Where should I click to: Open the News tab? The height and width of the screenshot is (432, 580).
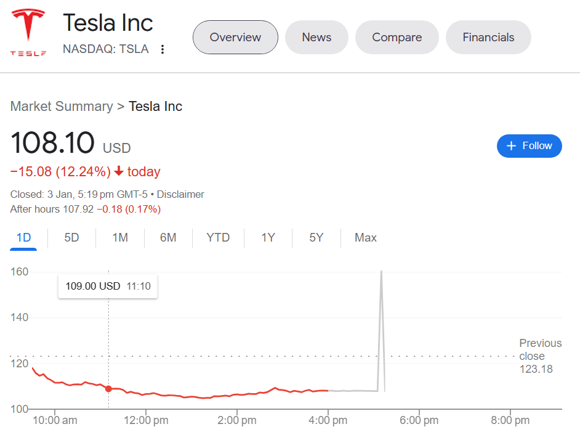[316, 37]
